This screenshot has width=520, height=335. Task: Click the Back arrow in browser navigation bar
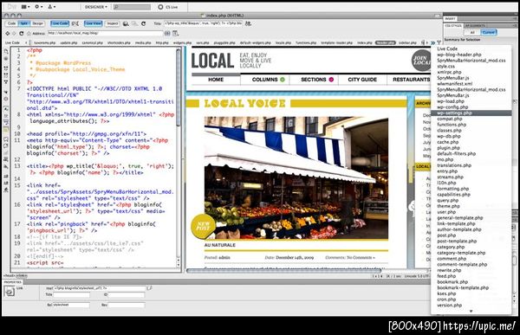tap(7, 33)
